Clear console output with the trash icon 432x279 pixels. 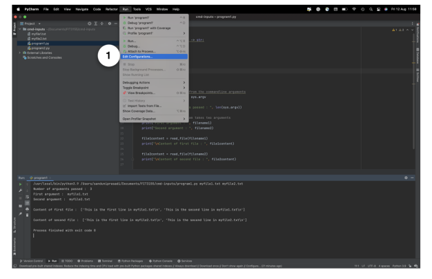(x=27, y=215)
